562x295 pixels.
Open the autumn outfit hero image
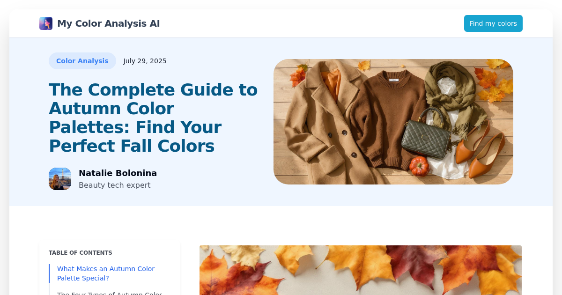click(x=393, y=122)
